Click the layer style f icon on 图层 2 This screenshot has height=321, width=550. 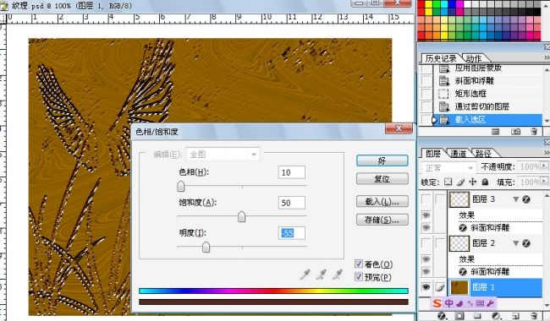click(526, 243)
